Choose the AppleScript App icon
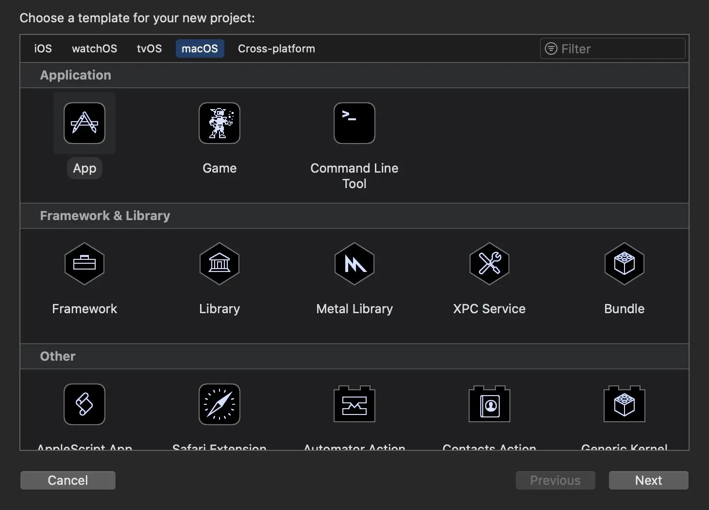Image resolution: width=709 pixels, height=510 pixels. [x=84, y=404]
